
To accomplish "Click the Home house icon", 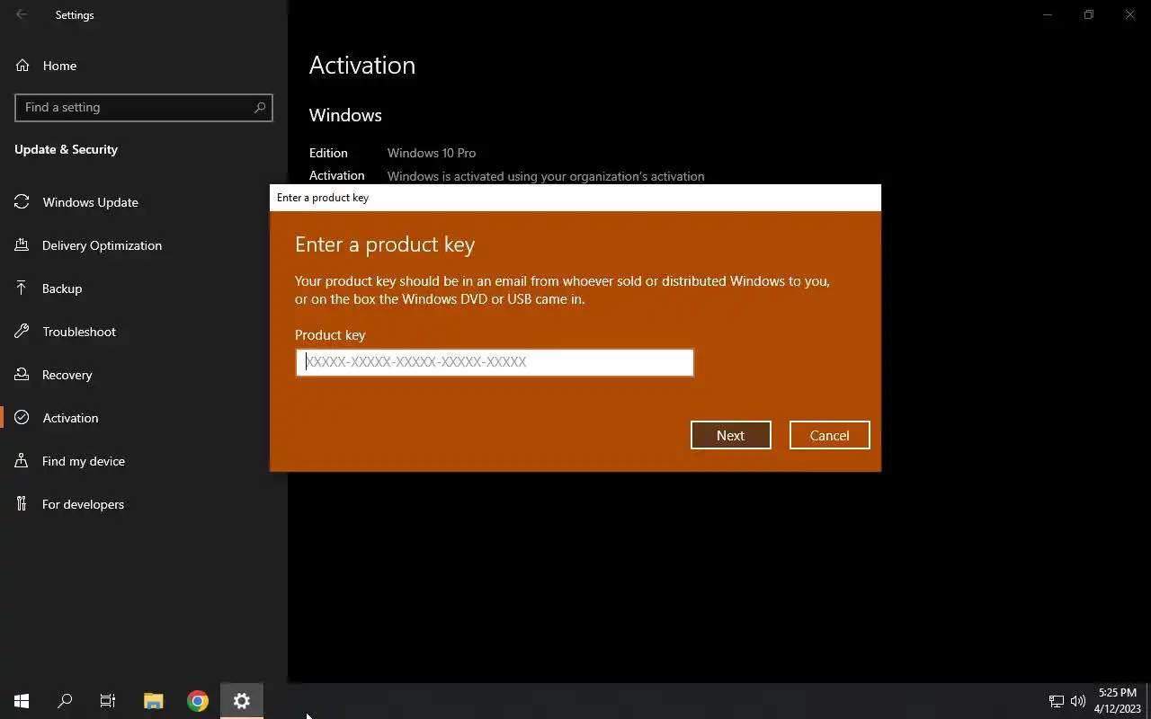I will click(x=22, y=66).
